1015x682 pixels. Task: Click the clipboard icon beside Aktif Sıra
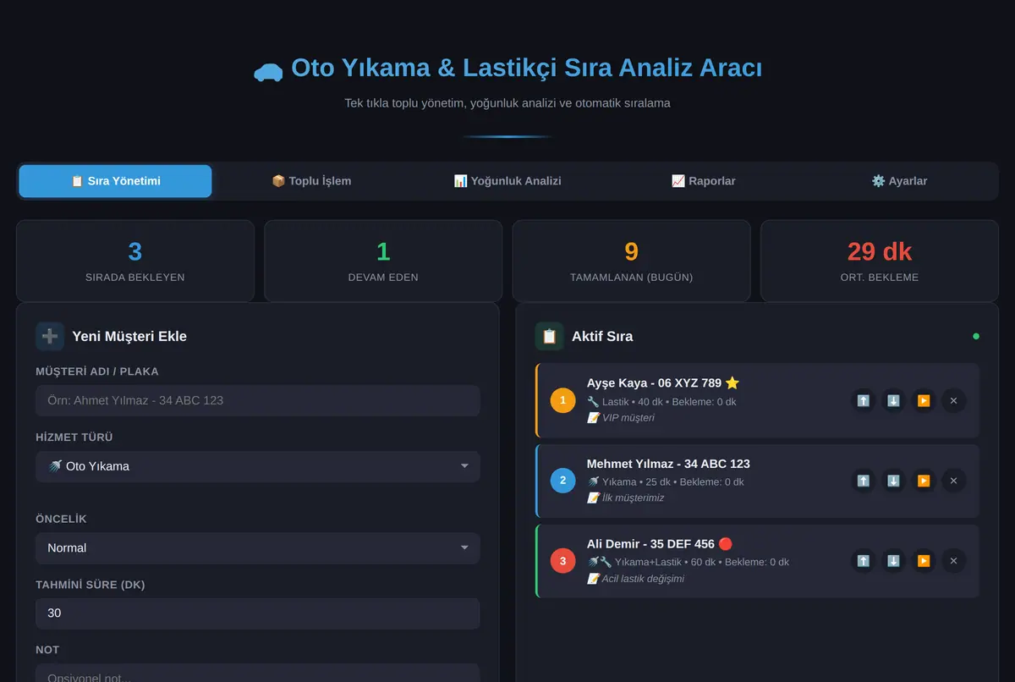click(549, 336)
